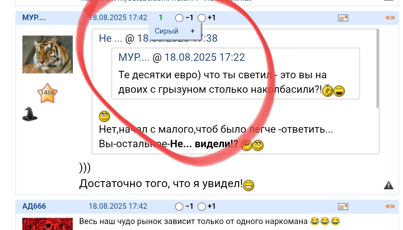Viewport: 403px width, 230px height.
Task: Select the -1 vote radio on АД666 post
Action: coord(179,207)
